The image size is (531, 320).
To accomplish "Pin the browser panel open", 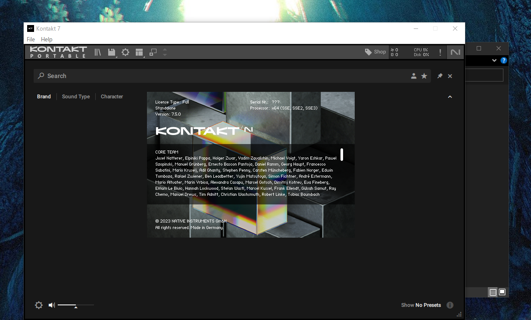I will click(x=439, y=75).
